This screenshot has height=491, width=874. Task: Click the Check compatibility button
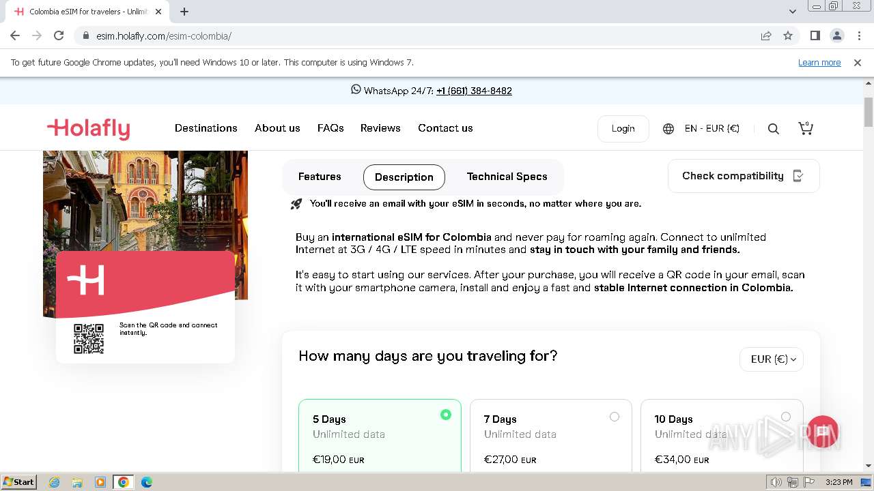[x=744, y=176]
